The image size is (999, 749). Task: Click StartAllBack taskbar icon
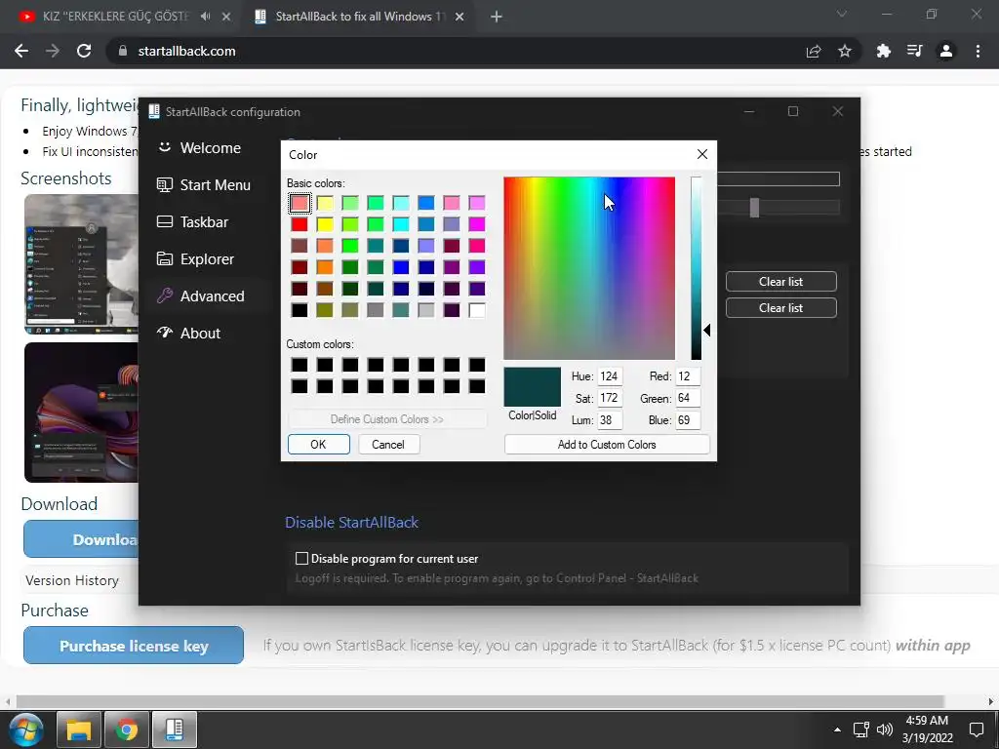175,729
